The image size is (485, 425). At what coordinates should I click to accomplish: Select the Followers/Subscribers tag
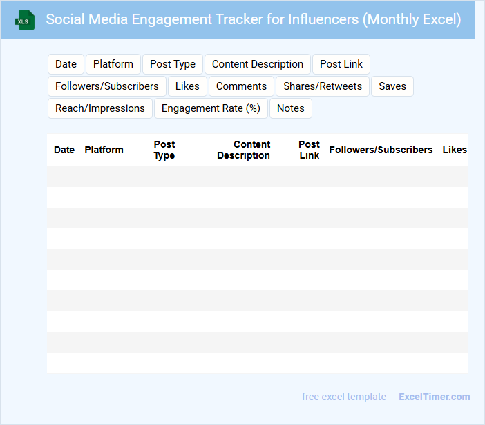pyautogui.click(x=107, y=86)
